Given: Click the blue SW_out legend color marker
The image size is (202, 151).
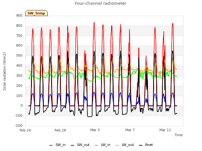Looking at the screenshot, I should pyautogui.click(x=73, y=145).
